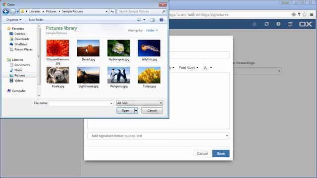Click the navigation pane scrollbar

(x=39, y=56)
